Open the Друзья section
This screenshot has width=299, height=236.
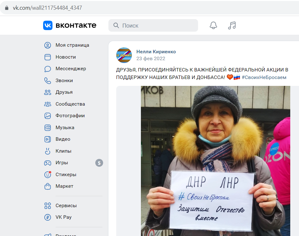click(73, 92)
